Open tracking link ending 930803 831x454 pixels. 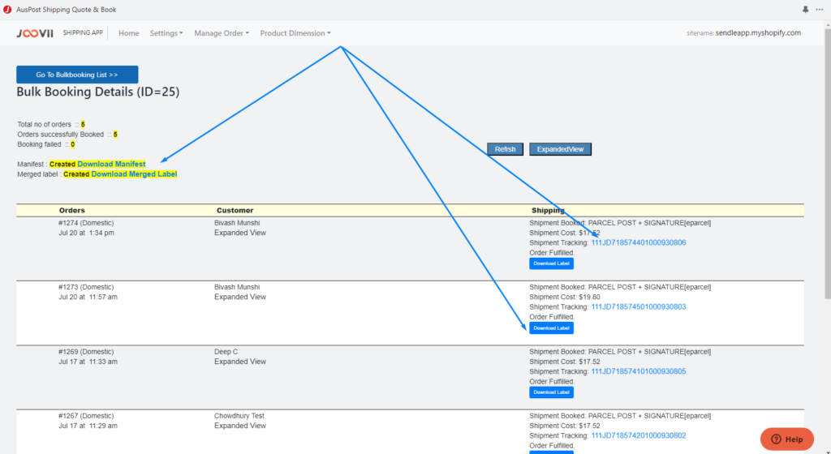[639, 307]
